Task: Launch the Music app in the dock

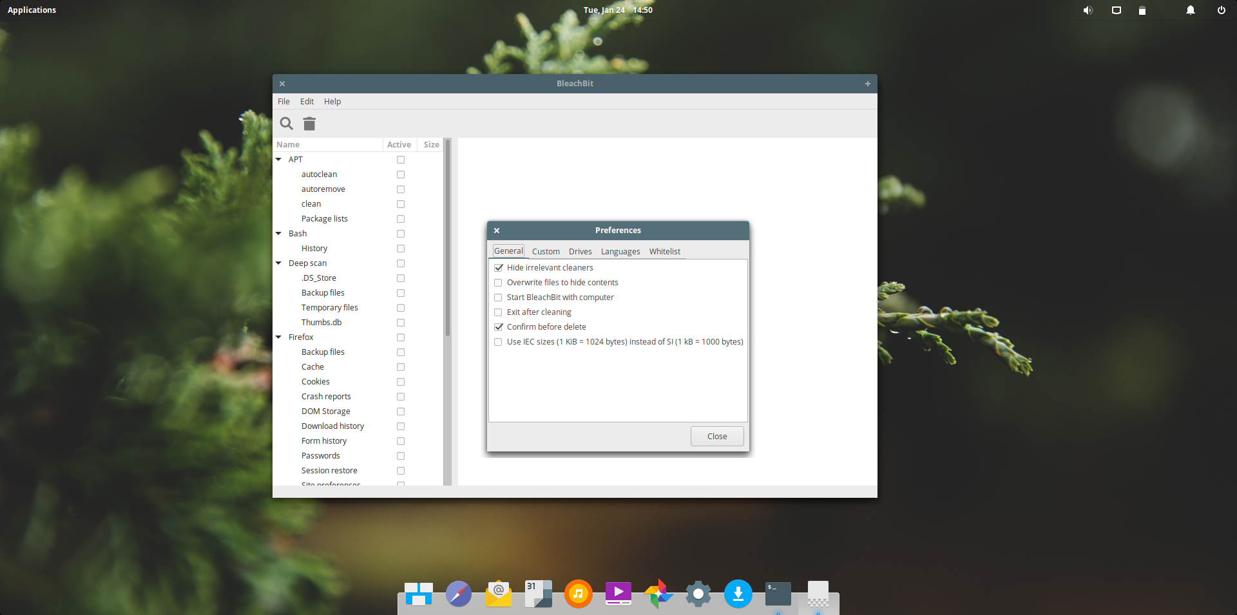Action: click(x=579, y=594)
